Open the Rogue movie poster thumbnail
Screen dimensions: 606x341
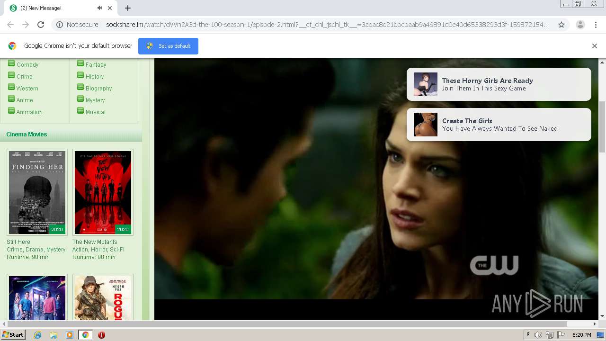(103, 297)
